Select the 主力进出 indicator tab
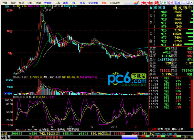This screenshot has width=194, height=140. tap(44, 129)
